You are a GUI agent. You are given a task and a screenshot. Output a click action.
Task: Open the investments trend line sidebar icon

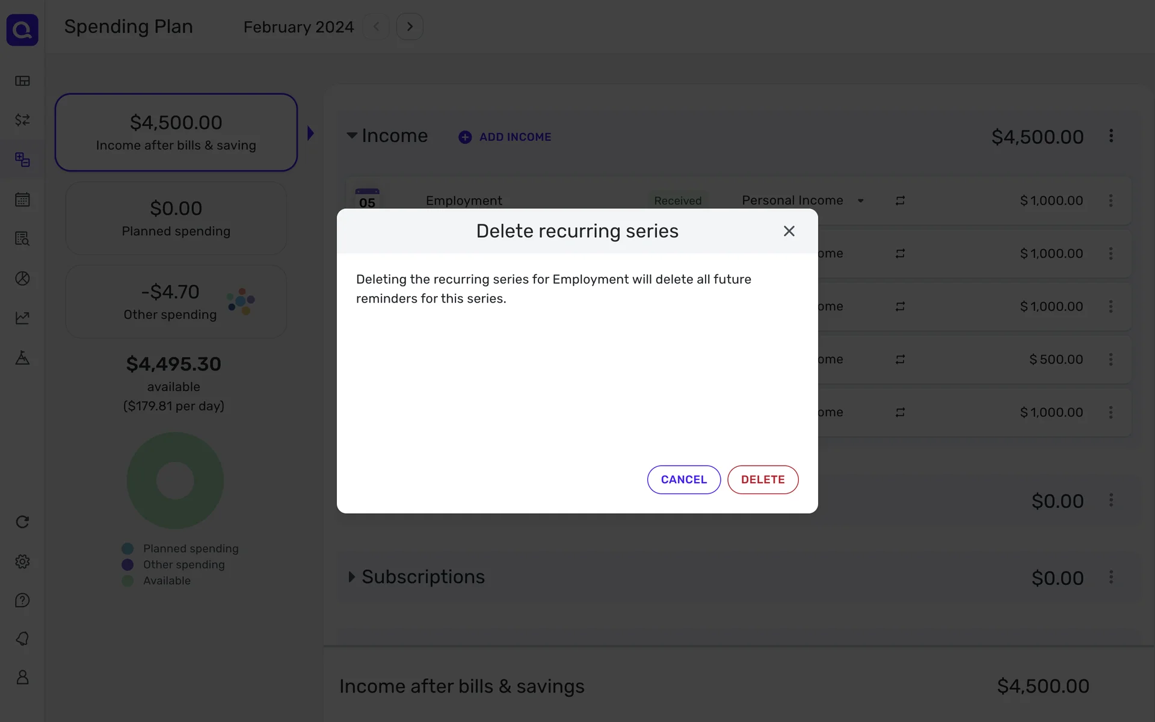(22, 318)
